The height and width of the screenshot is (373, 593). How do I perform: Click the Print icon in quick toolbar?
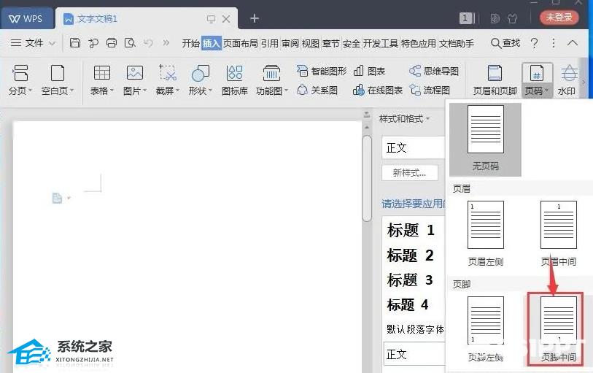pyautogui.click(x=112, y=43)
